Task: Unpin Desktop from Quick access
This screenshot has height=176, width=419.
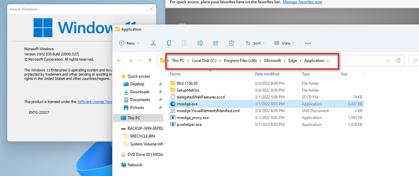Action: coord(160,84)
